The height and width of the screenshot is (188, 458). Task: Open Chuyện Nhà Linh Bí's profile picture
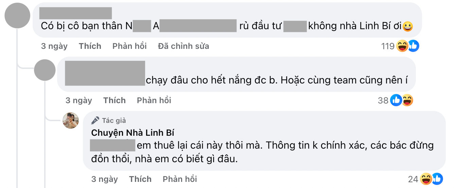71,120
